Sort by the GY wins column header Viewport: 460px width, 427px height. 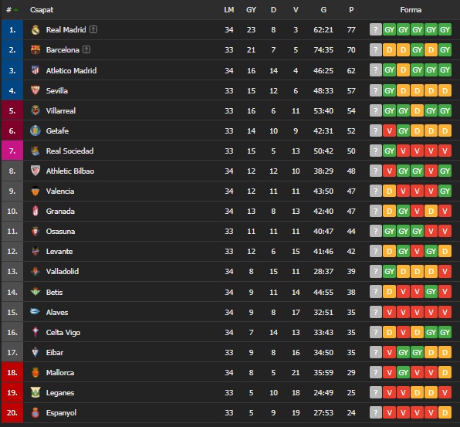click(x=251, y=10)
